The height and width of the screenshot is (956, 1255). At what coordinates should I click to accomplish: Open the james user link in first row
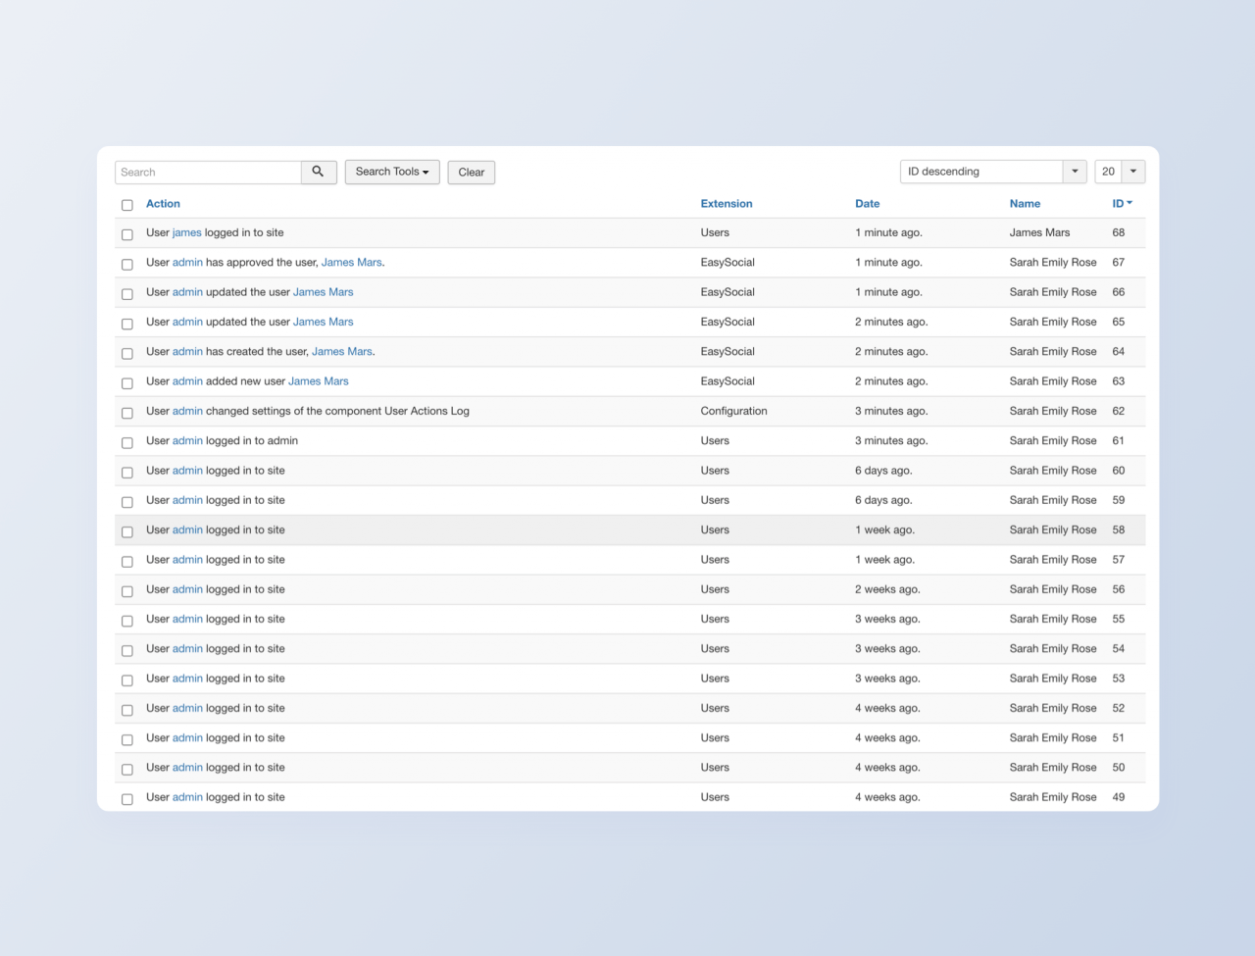[x=186, y=233]
